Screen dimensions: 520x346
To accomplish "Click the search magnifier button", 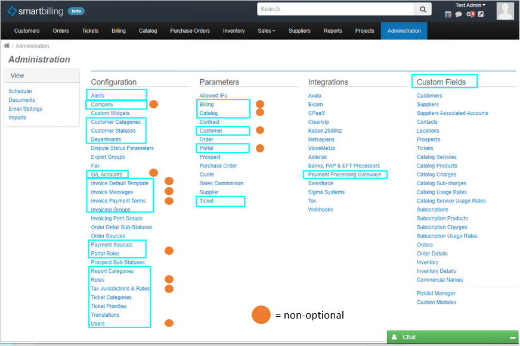I will [x=423, y=10].
